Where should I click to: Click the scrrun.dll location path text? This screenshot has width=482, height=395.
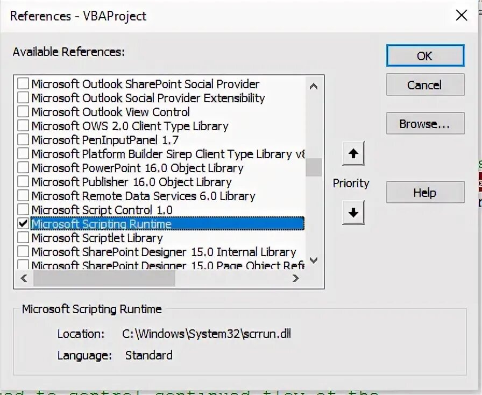[206, 334]
